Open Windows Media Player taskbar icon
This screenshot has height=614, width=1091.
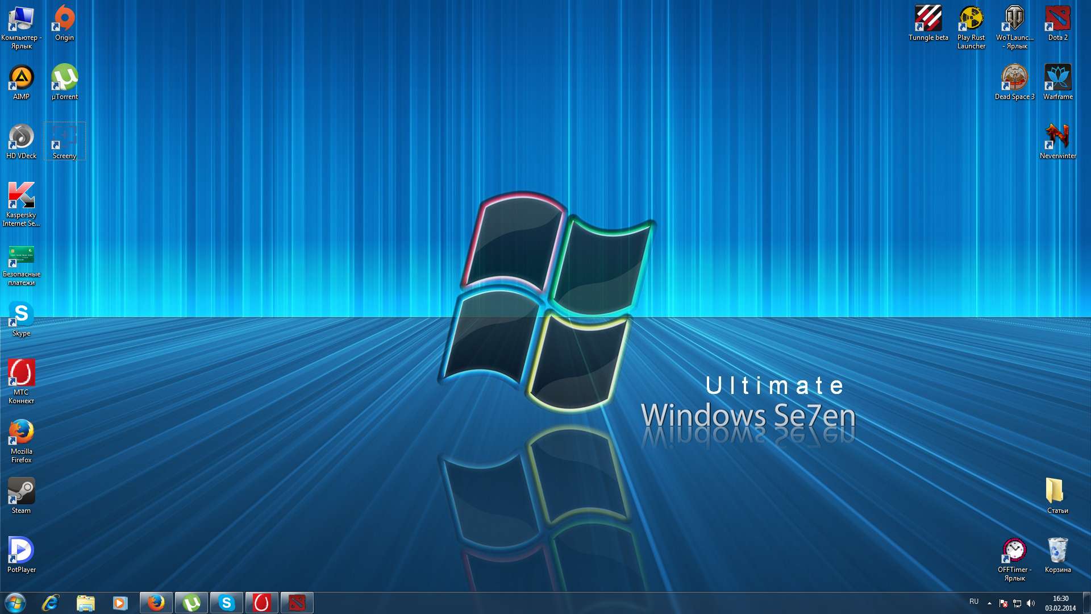point(120,603)
